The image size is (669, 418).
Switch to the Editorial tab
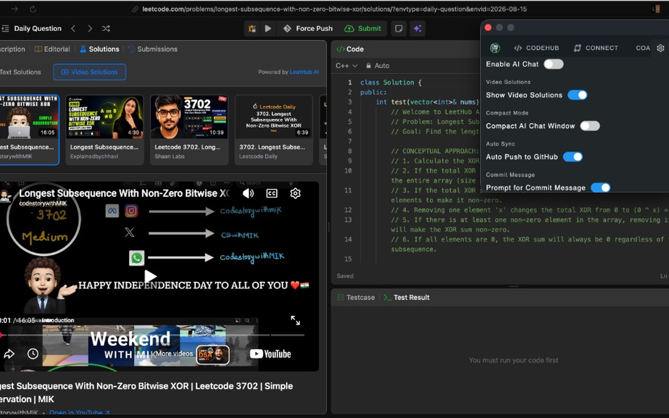(x=52, y=49)
